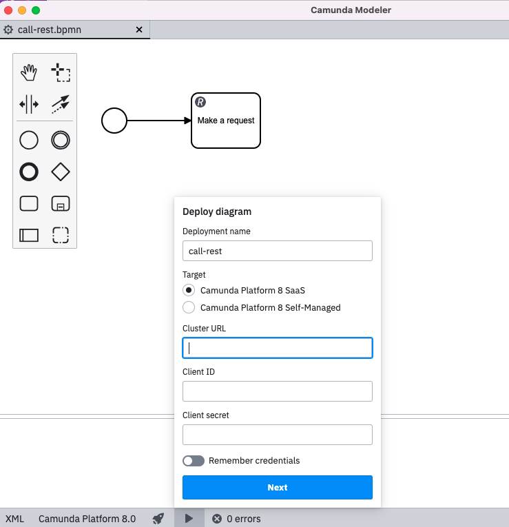Click the Deployment name field

click(x=278, y=251)
